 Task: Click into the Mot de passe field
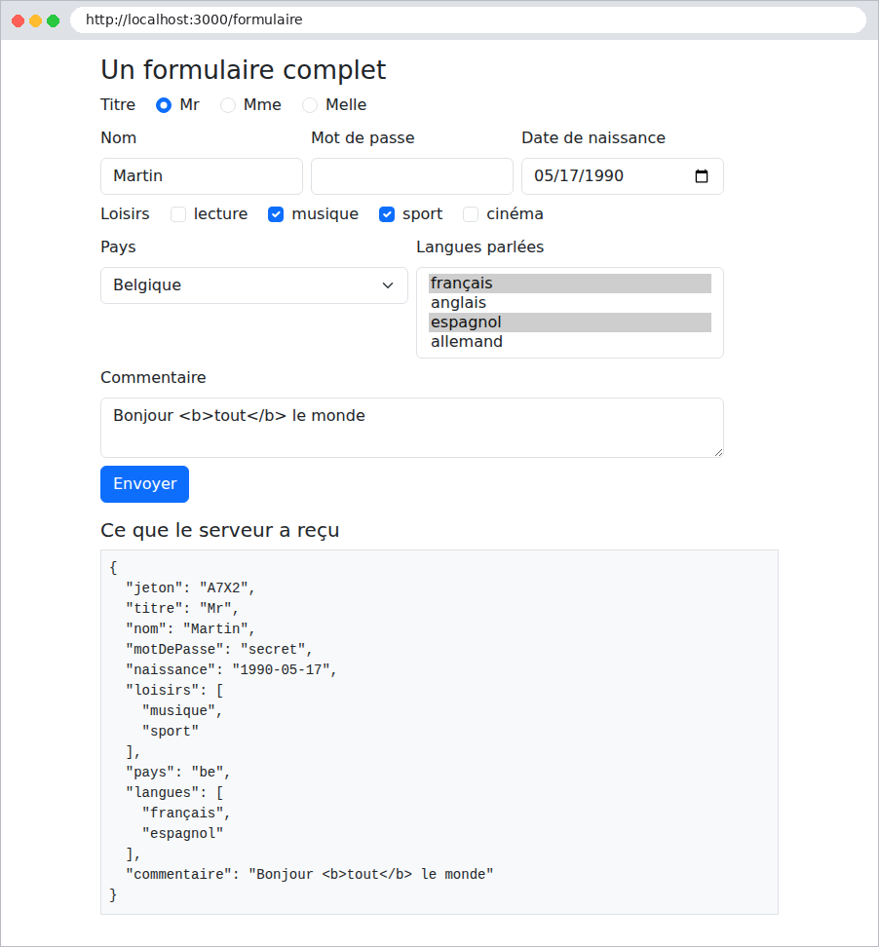[412, 176]
